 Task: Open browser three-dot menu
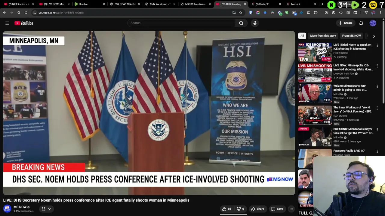click(x=381, y=13)
